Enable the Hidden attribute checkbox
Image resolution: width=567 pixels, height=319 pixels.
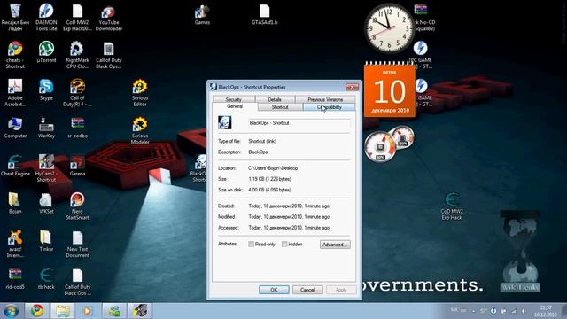(284, 245)
